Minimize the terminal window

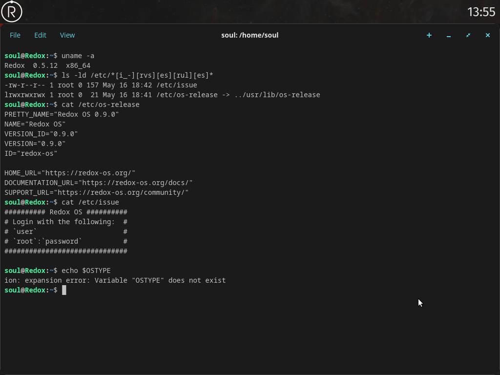(x=449, y=35)
